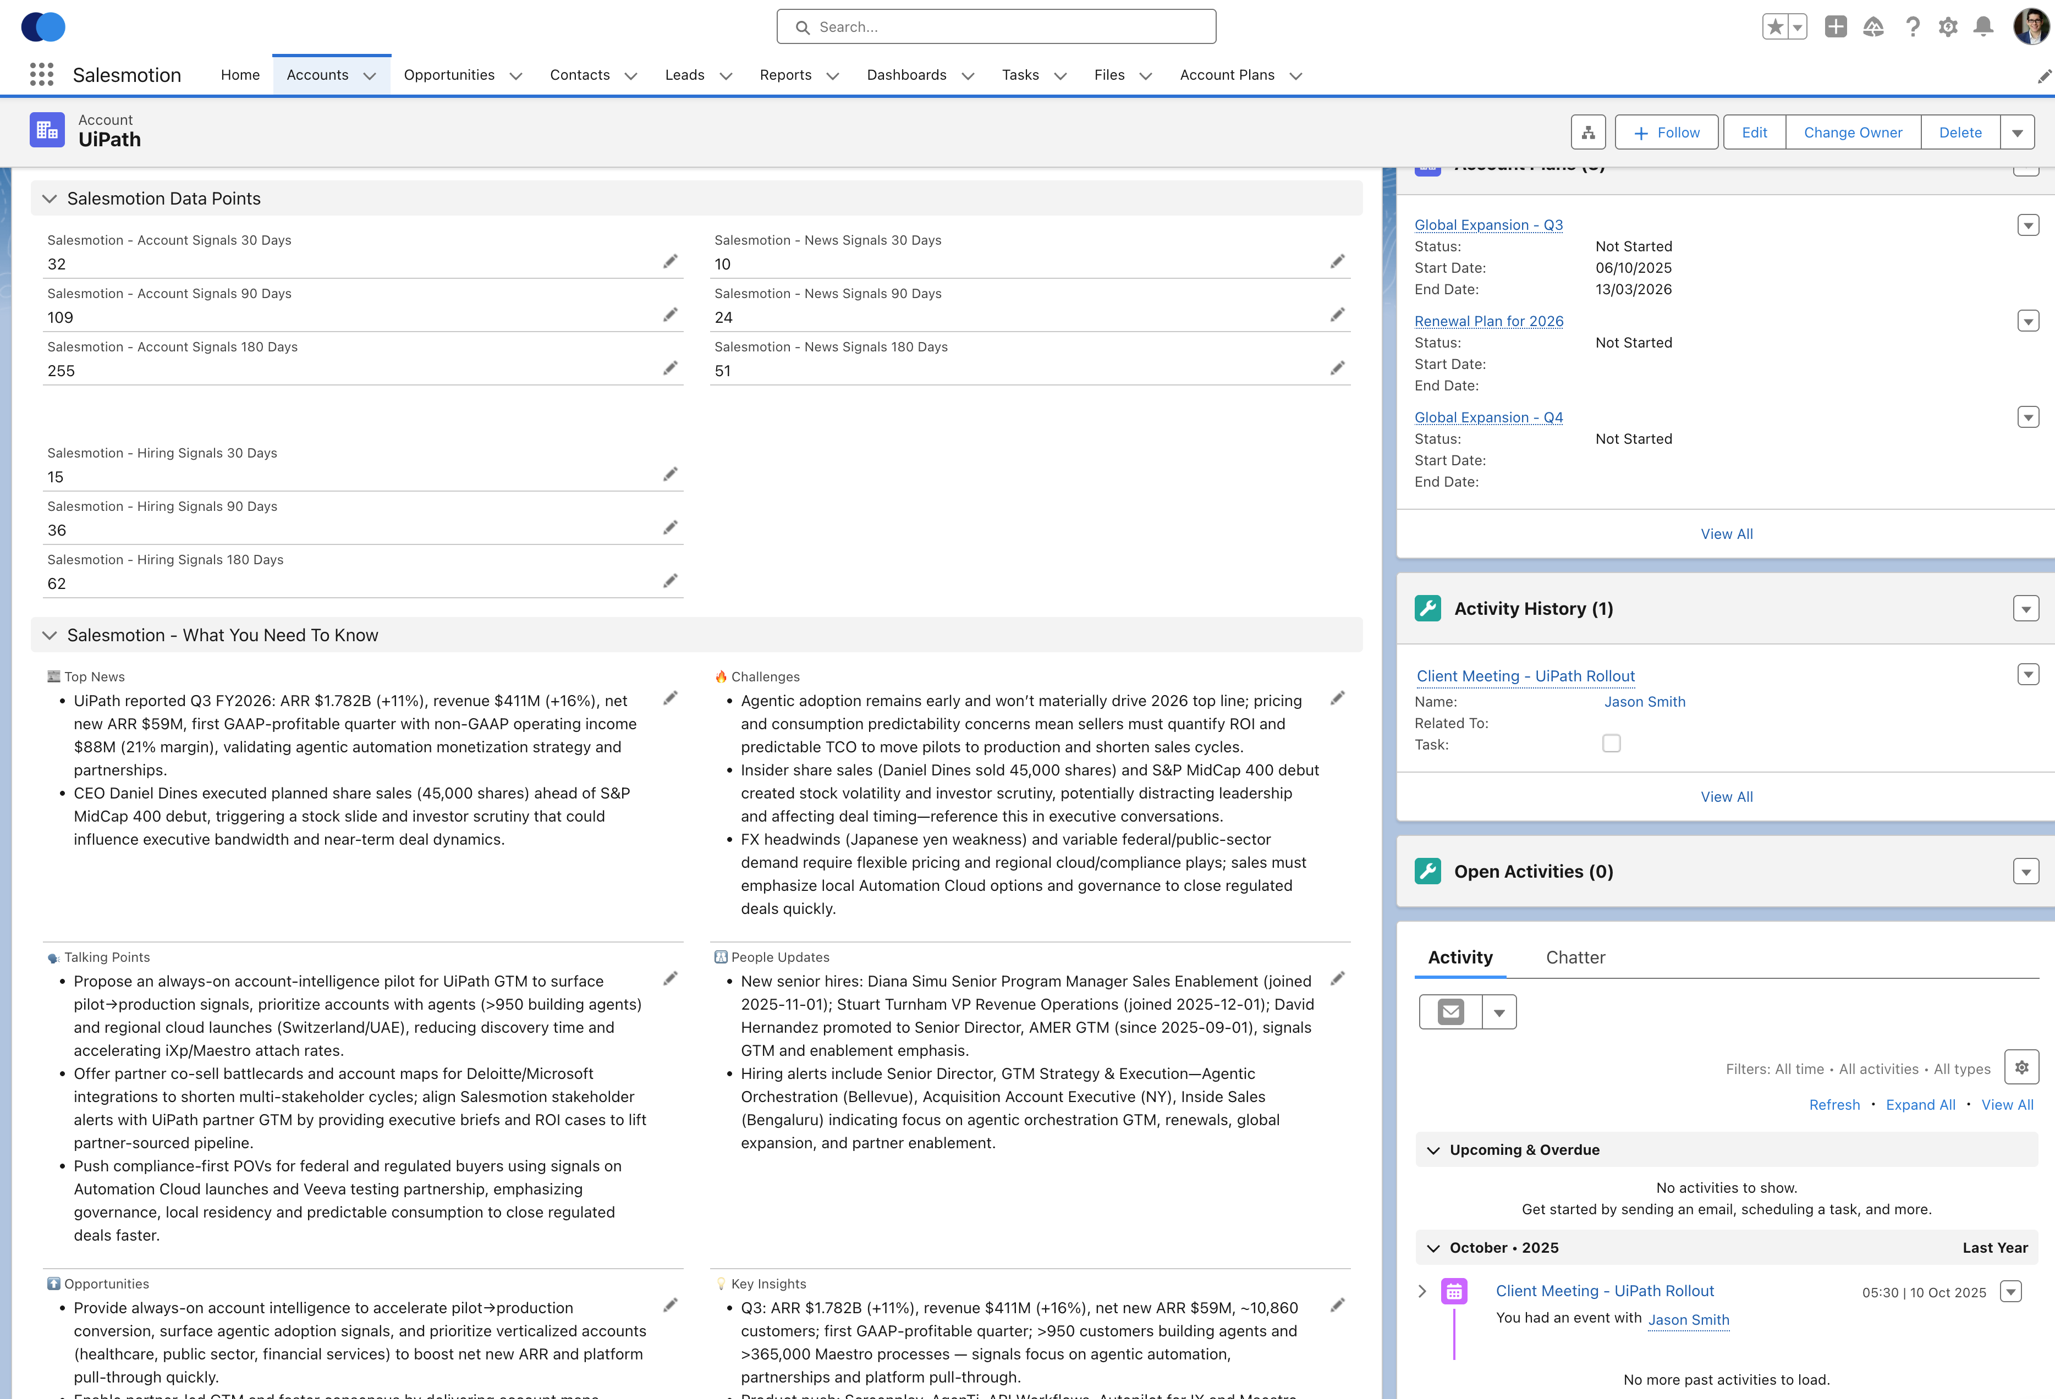Collapse the Upcoming & Overdue section
Image resolution: width=2055 pixels, height=1399 pixels.
[x=1433, y=1150]
